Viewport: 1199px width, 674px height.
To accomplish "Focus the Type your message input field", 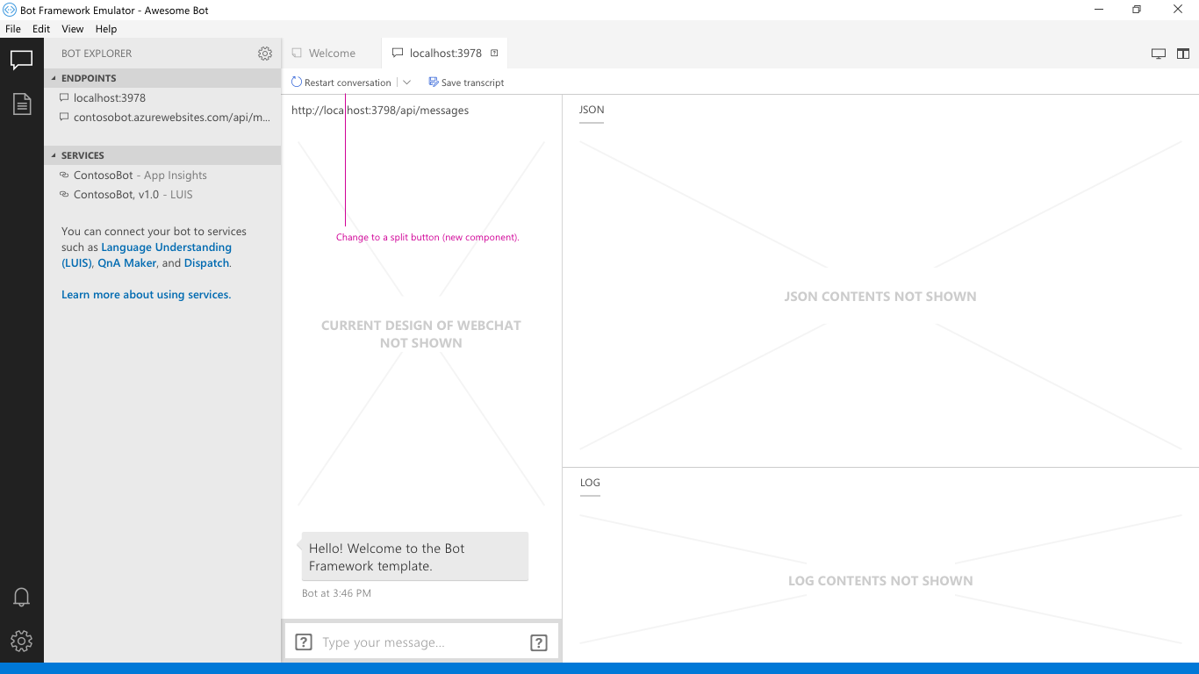I will tap(421, 642).
